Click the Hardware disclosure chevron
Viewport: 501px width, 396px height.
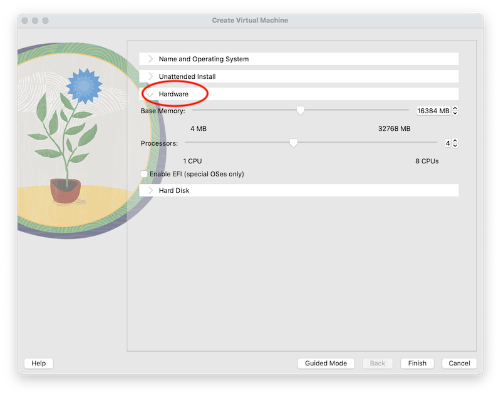[x=150, y=94]
